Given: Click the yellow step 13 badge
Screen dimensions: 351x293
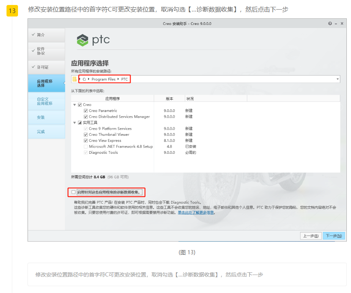Looking at the screenshot, I should (12, 11).
